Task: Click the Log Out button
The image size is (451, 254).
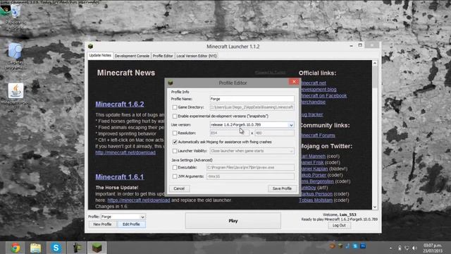Action: 339,225
